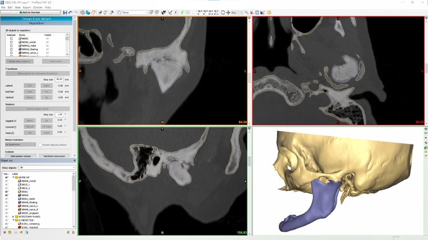This screenshot has width=428, height=240.
Task: Check the Selected box for 30MAN_floating
Action: tap(11, 49)
